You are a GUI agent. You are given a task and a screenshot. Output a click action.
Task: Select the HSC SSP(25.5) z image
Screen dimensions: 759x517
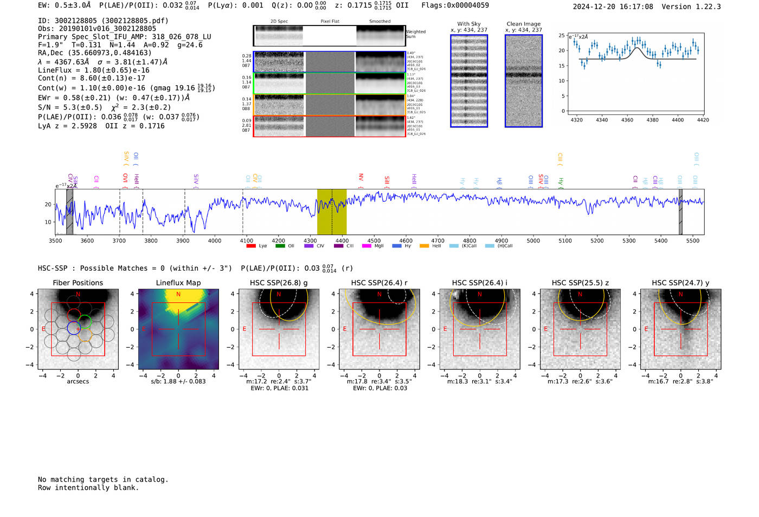click(x=580, y=329)
